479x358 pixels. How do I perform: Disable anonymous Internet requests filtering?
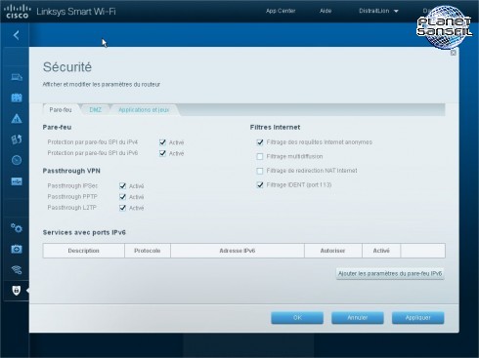pyautogui.click(x=260, y=142)
